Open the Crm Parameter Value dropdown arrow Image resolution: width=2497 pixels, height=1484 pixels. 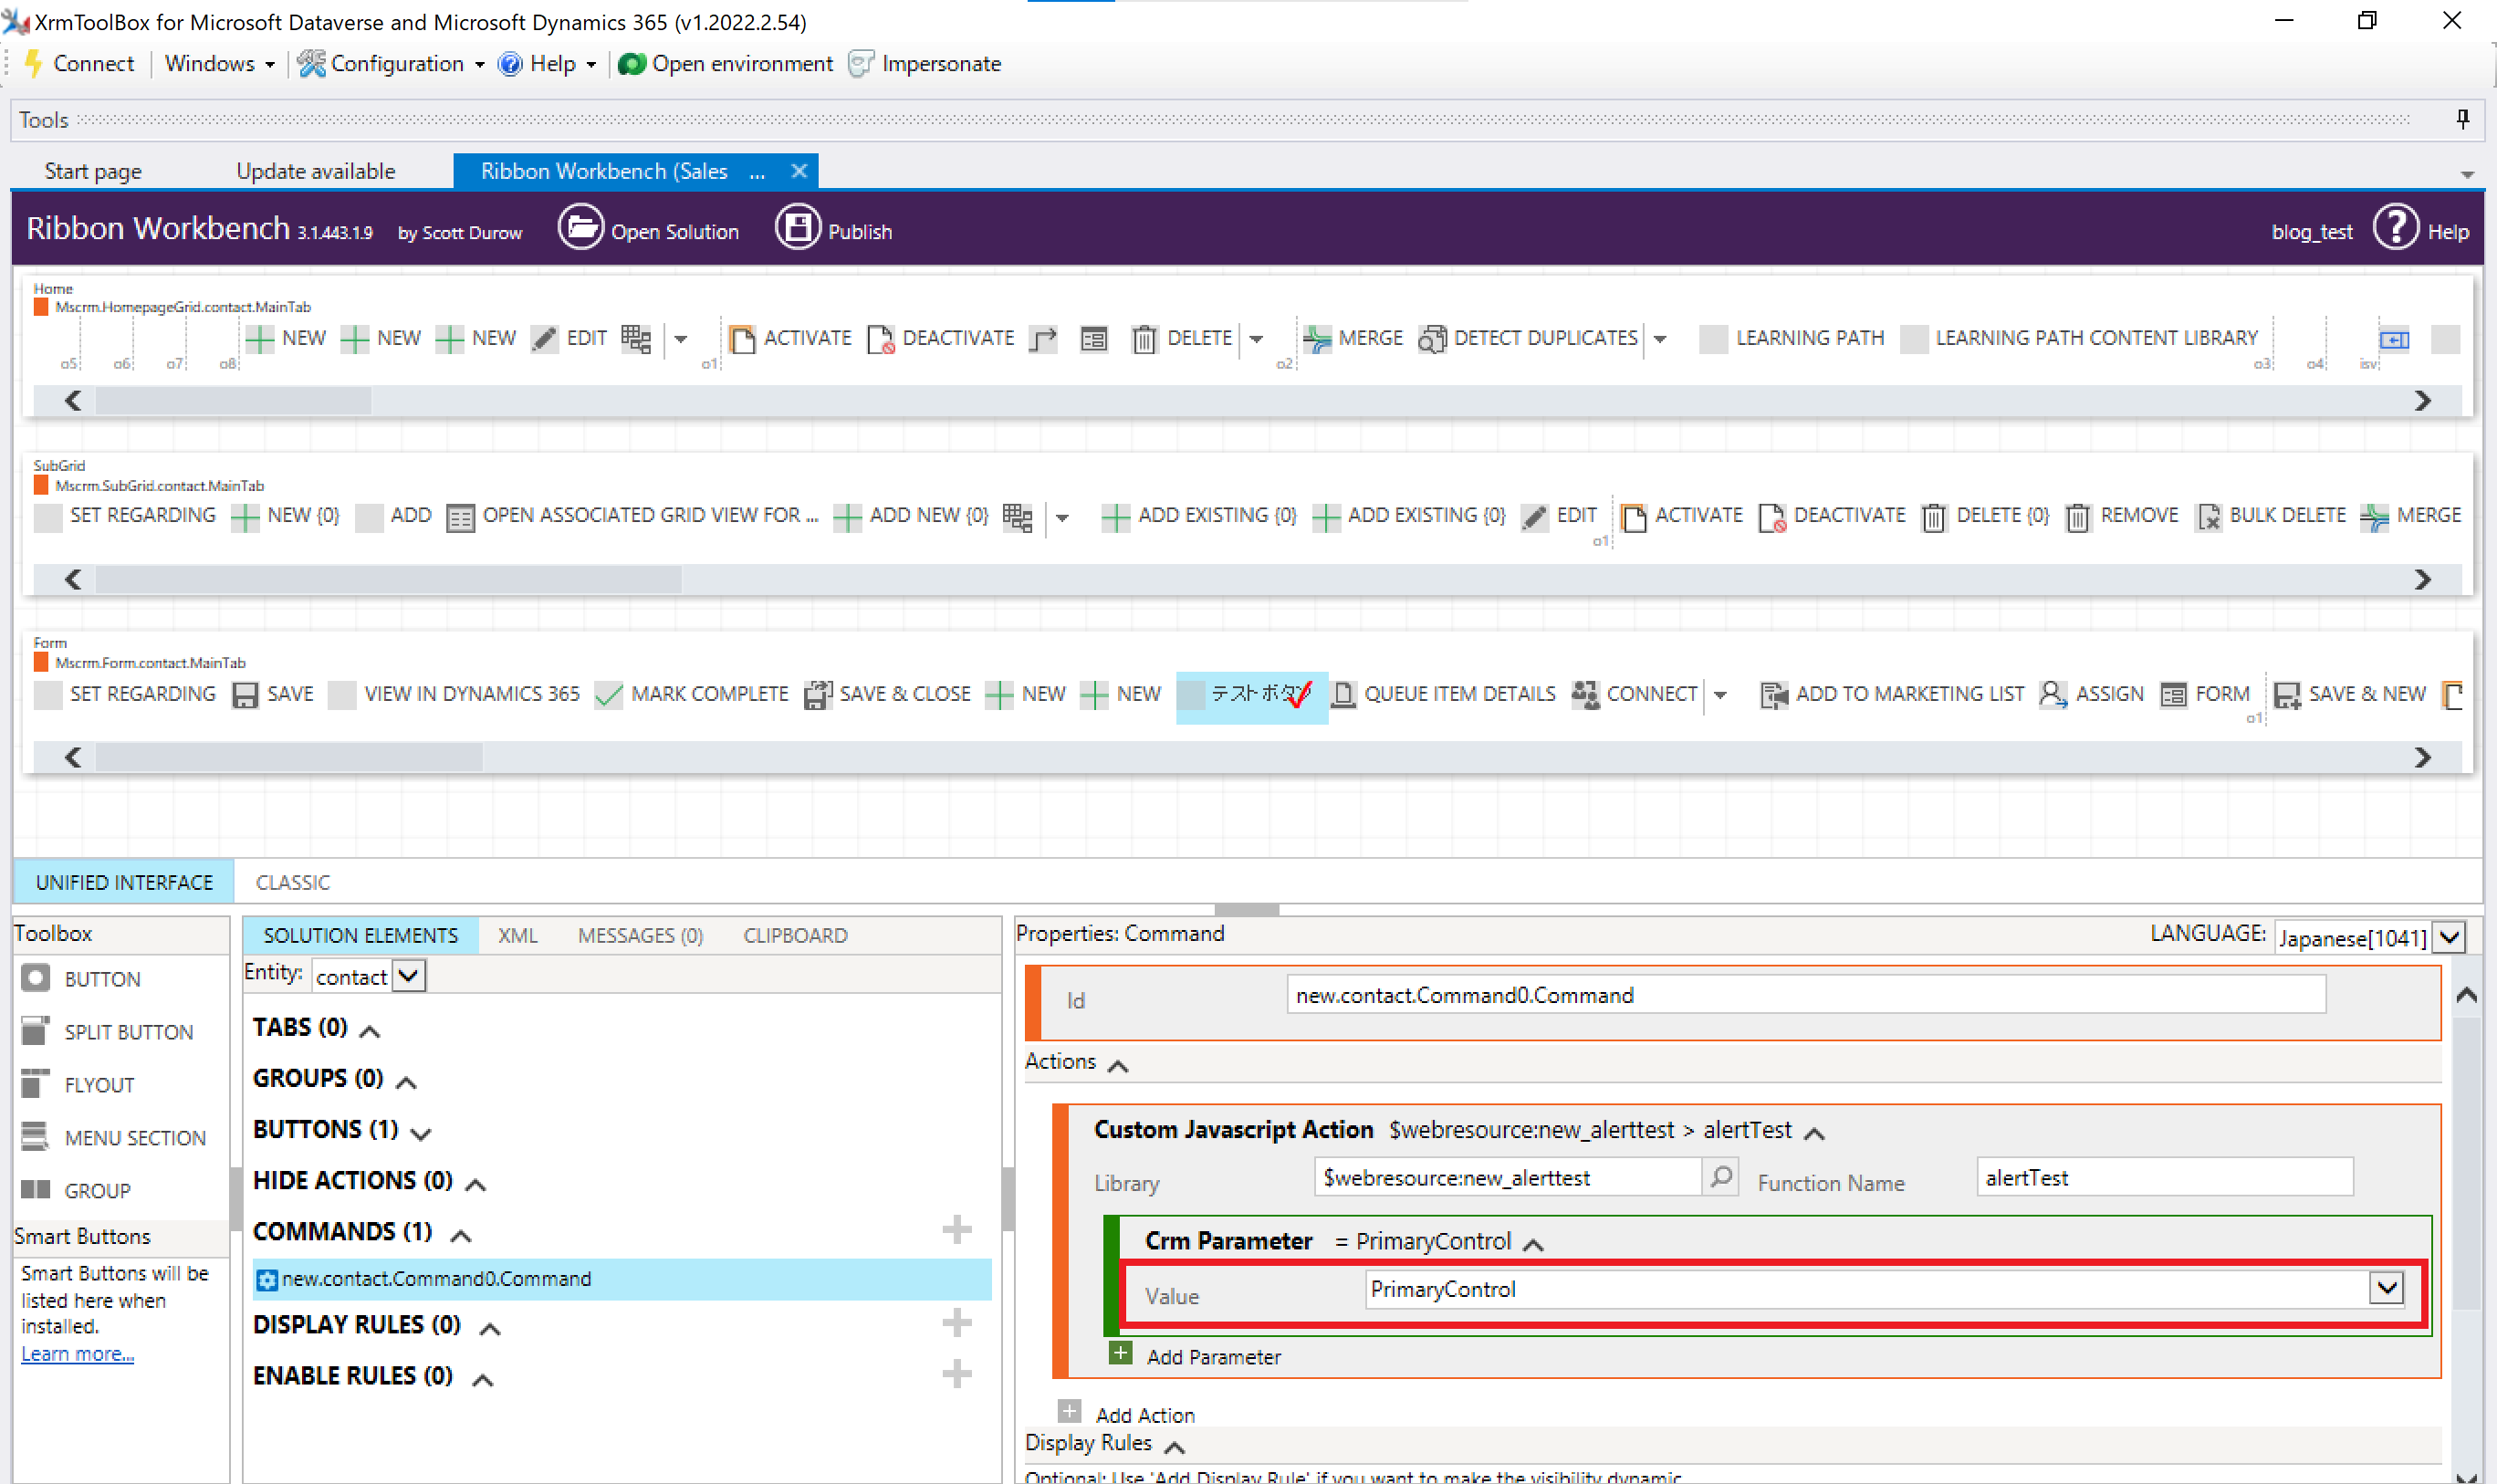pyautogui.click(x=2387, y=1288)
